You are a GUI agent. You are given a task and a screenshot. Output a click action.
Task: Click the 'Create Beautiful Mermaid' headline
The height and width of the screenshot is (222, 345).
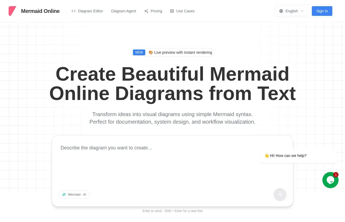pos(172,84)
